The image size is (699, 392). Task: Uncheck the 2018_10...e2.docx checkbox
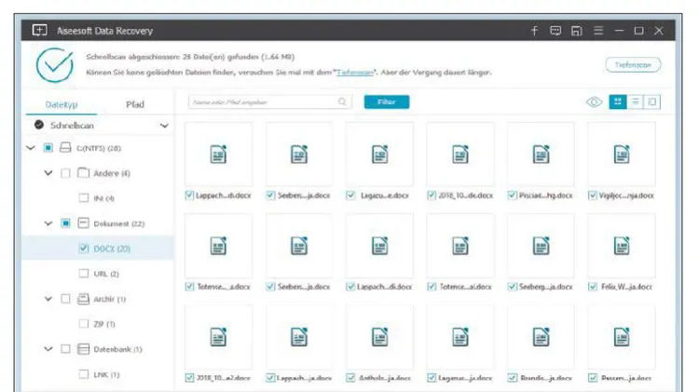coord(189,378)
